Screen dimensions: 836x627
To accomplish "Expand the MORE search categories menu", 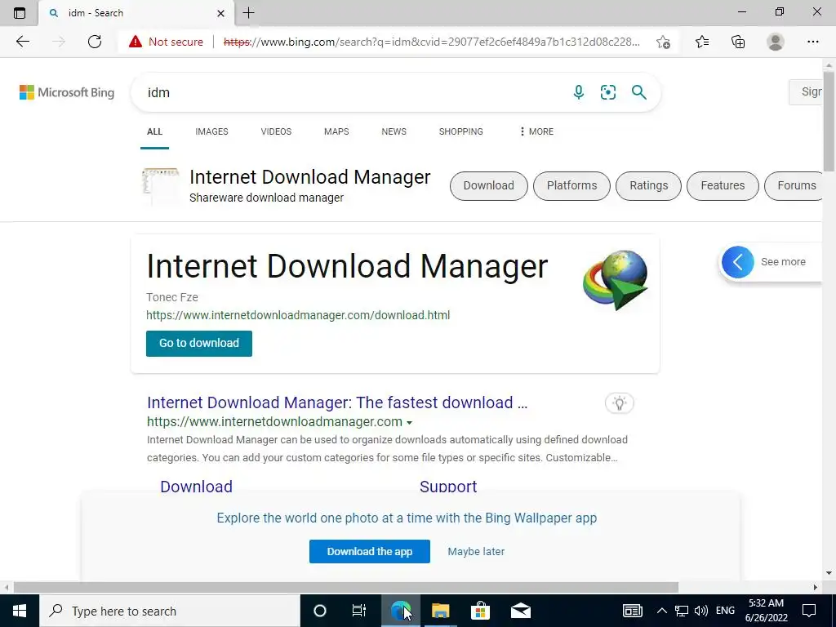I will click(536, 131).
